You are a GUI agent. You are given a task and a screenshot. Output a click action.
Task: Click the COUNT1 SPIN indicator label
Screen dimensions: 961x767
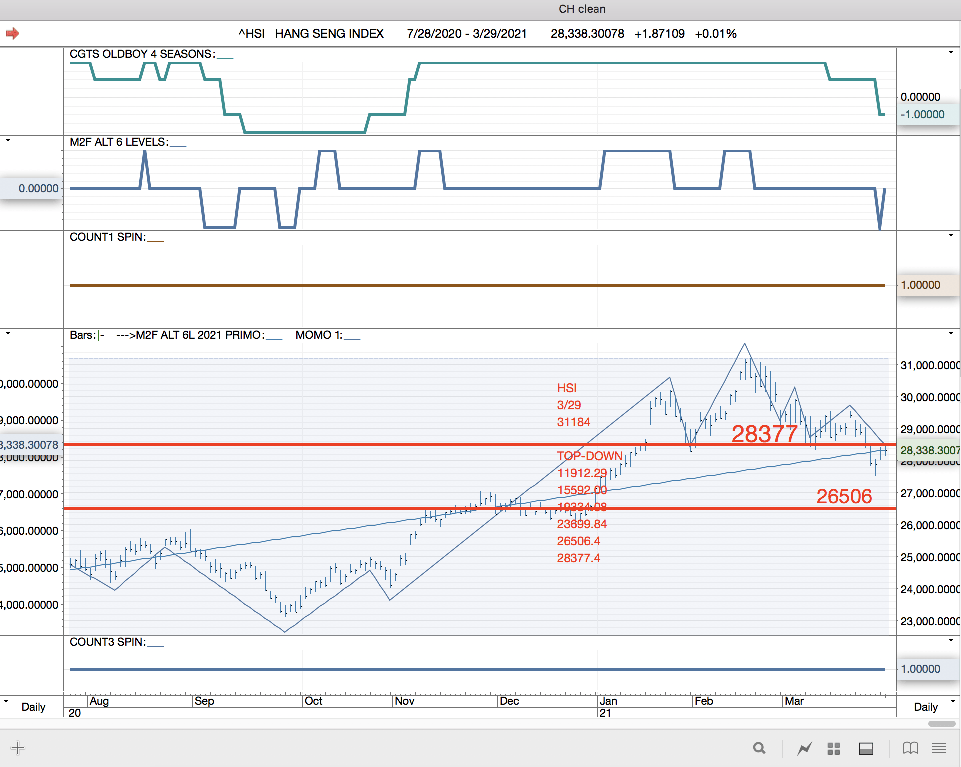coord(108,237)
